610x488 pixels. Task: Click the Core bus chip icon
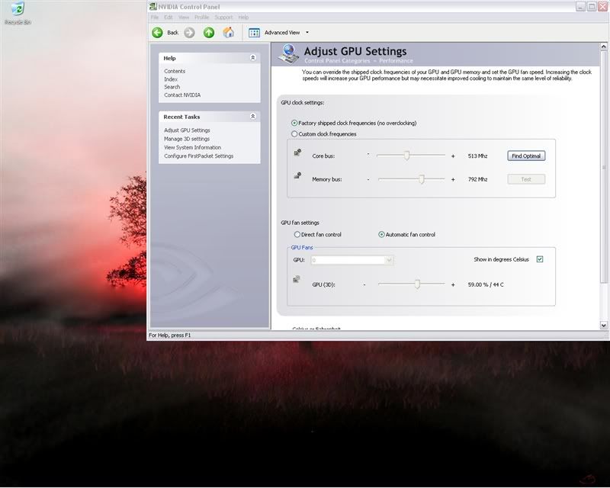(x=297, y=153)
